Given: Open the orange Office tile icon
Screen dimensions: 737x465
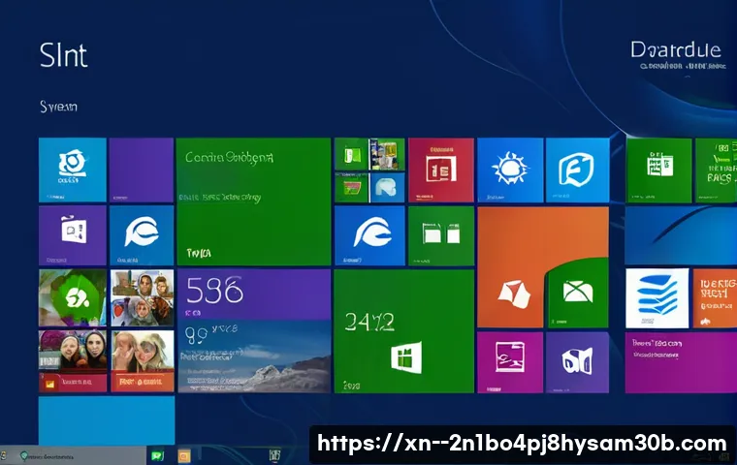Looking at the screenshot, I should (x=514, y=294).
